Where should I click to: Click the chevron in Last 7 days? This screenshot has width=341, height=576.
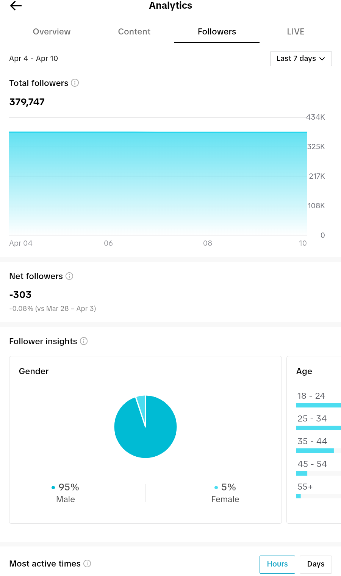click(x=322, y=59)
